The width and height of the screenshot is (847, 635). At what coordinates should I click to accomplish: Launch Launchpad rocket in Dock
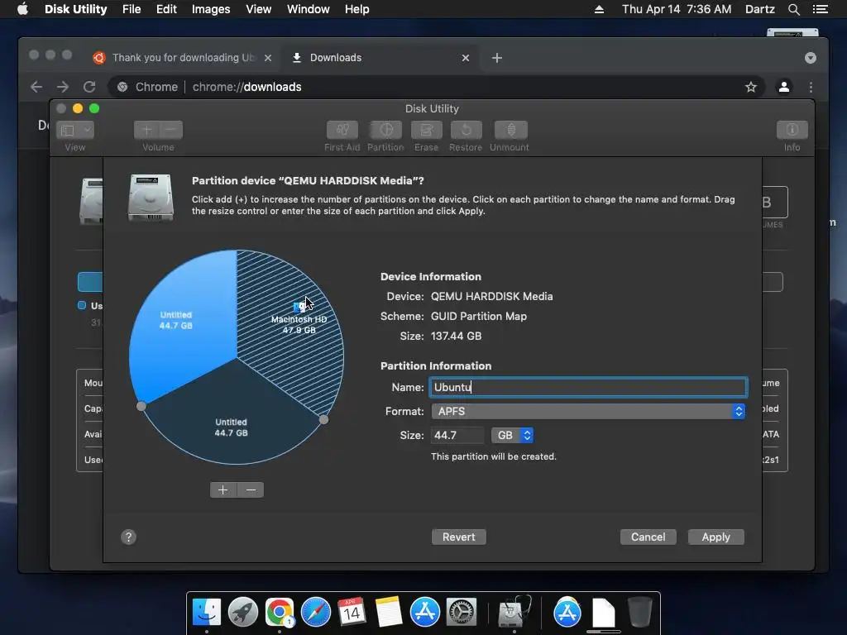click(243, 613)
